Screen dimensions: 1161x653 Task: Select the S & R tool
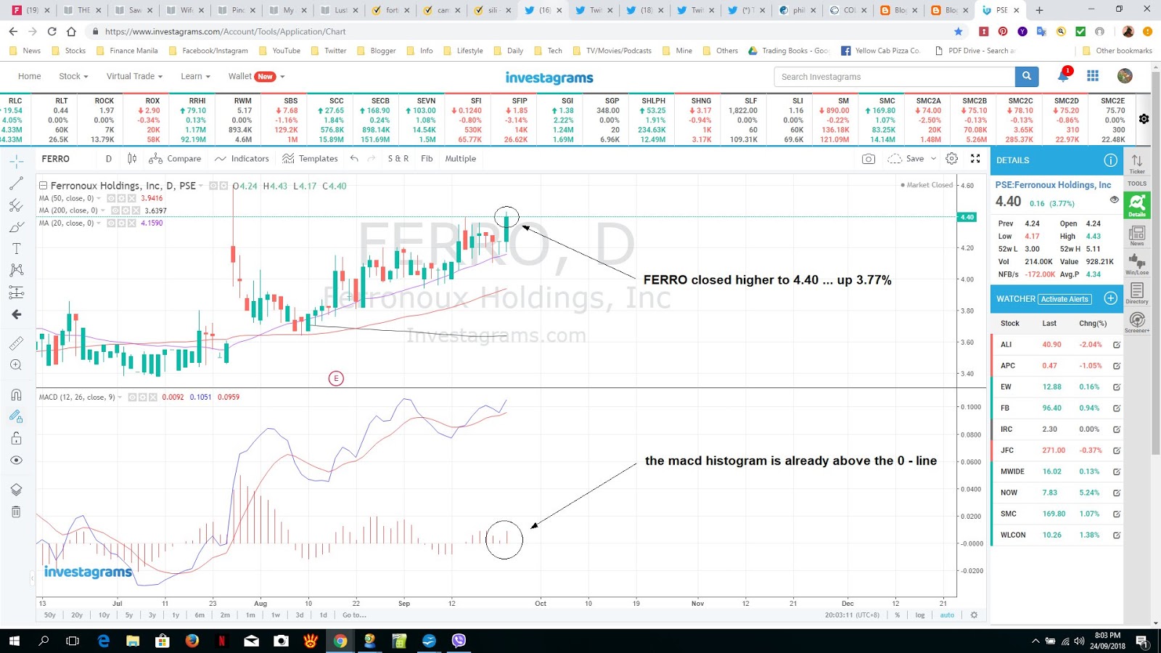[398, 158]
